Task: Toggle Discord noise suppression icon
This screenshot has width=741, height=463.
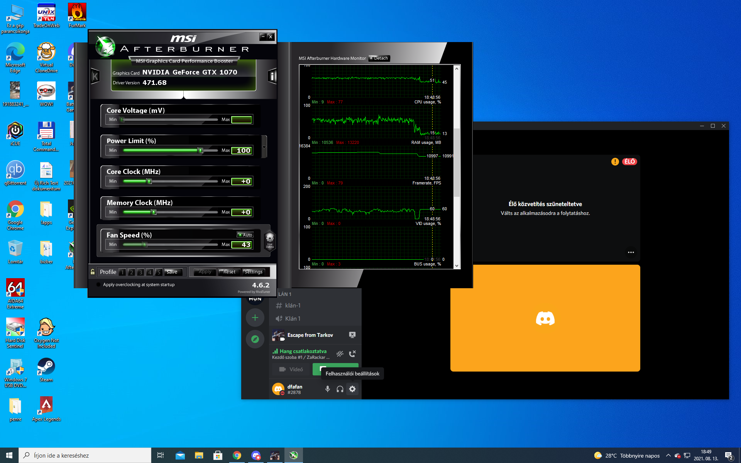Action: pos(340,354)
